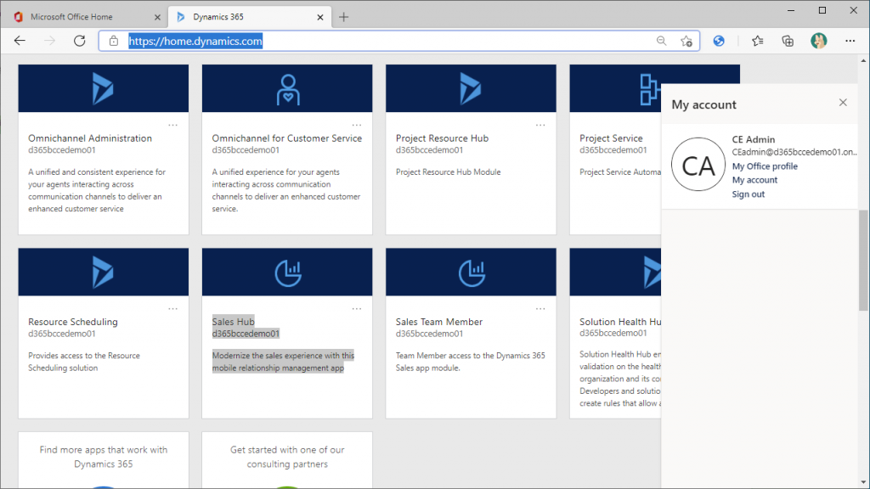Open the zoom indicator in address bar
The height and width of the screenshot is (489, 870).
[x=661, y=41]
